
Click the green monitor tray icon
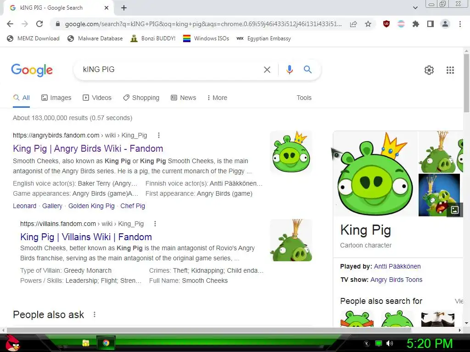[379, 343]
